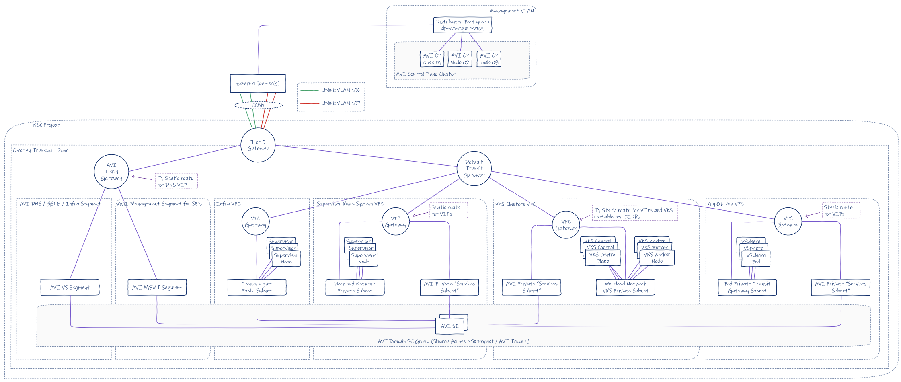Viewport: 901px width, 382px height.
Task: Select the AVI CP Node 03 box
Action: tap(488, 59)
